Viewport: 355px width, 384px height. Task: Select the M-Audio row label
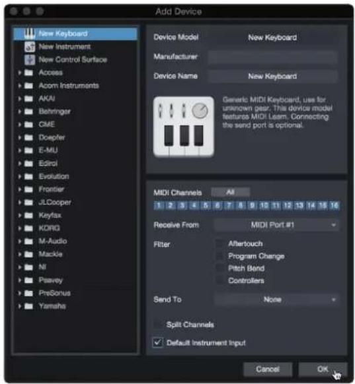point(53,241)
